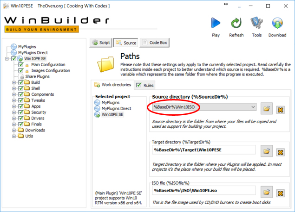Expand the Build folder node

[14, 82]
